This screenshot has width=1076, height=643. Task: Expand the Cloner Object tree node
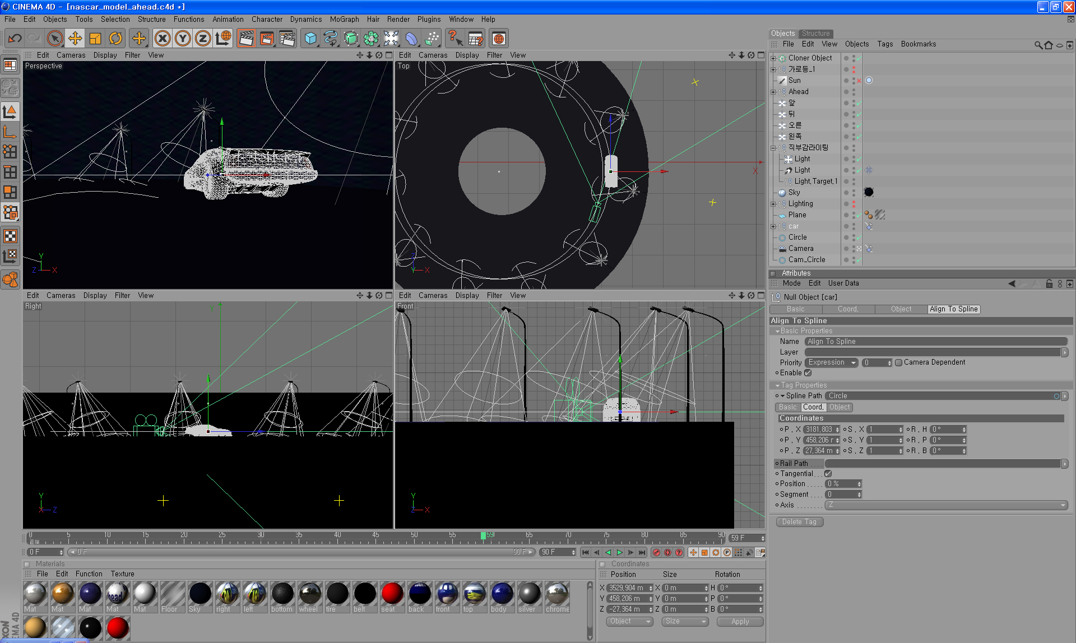pyautogui.click(x=773, y=58)
